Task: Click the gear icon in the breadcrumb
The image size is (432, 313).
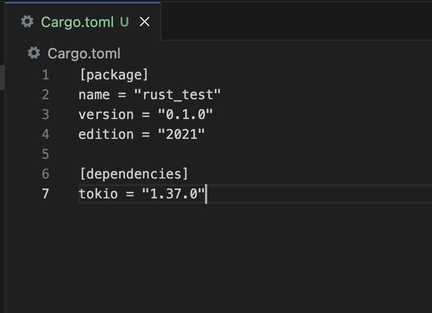Action: pyautogui.click(x=34, y=53)
